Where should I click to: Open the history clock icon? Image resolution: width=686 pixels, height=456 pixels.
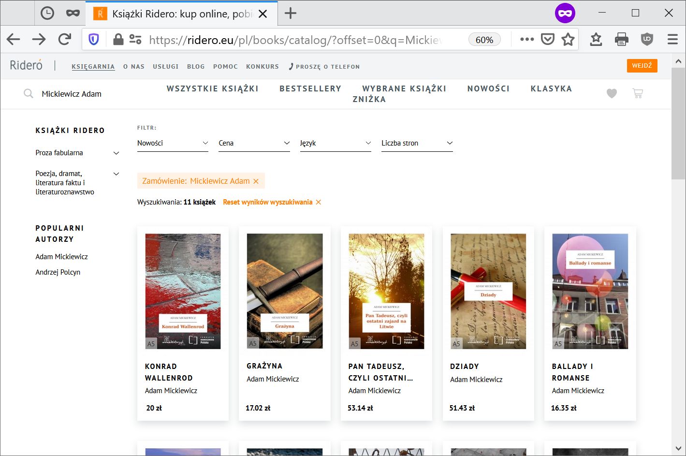[x=47, y=13]
